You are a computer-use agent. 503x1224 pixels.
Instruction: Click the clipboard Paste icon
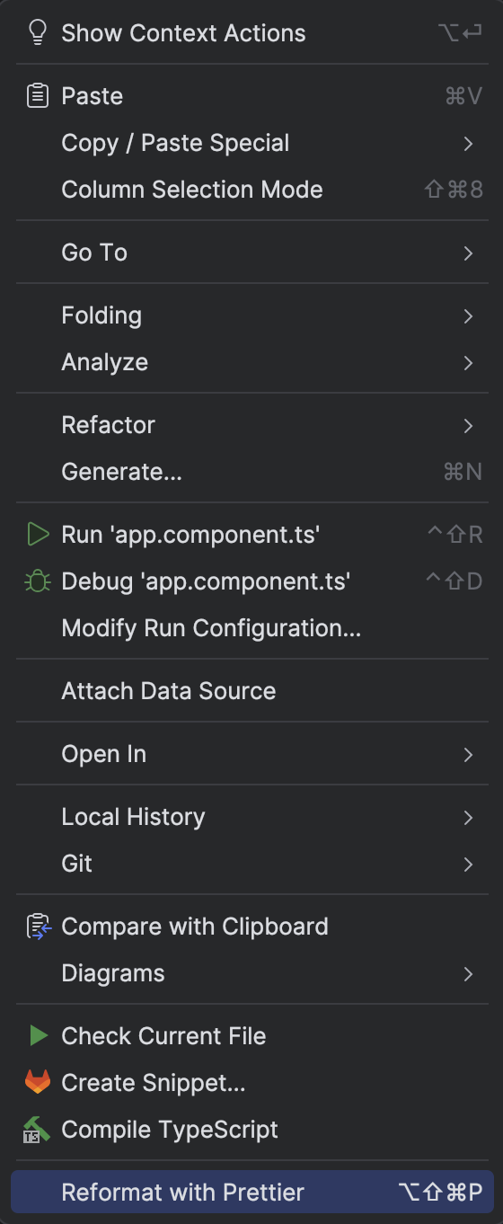click(x=37, y=96)
